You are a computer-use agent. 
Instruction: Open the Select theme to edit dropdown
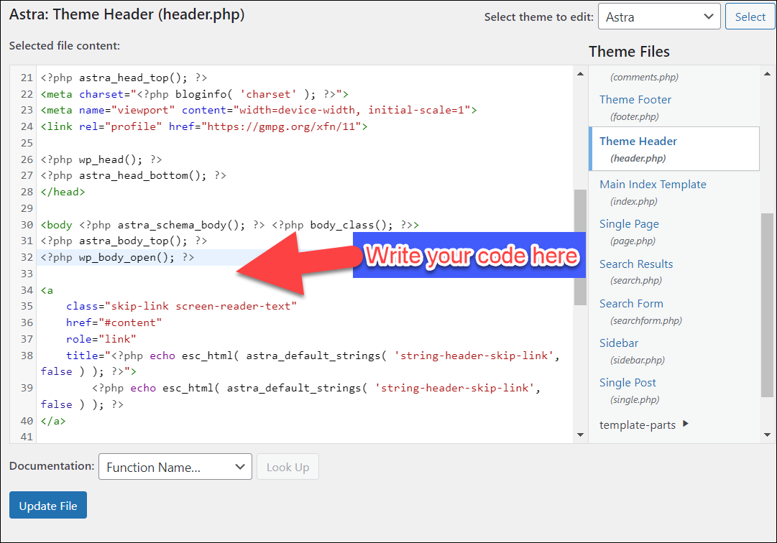coord(659,17)
